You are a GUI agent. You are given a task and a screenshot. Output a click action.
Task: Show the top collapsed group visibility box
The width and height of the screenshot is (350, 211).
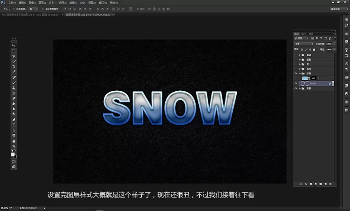[296, 55]
